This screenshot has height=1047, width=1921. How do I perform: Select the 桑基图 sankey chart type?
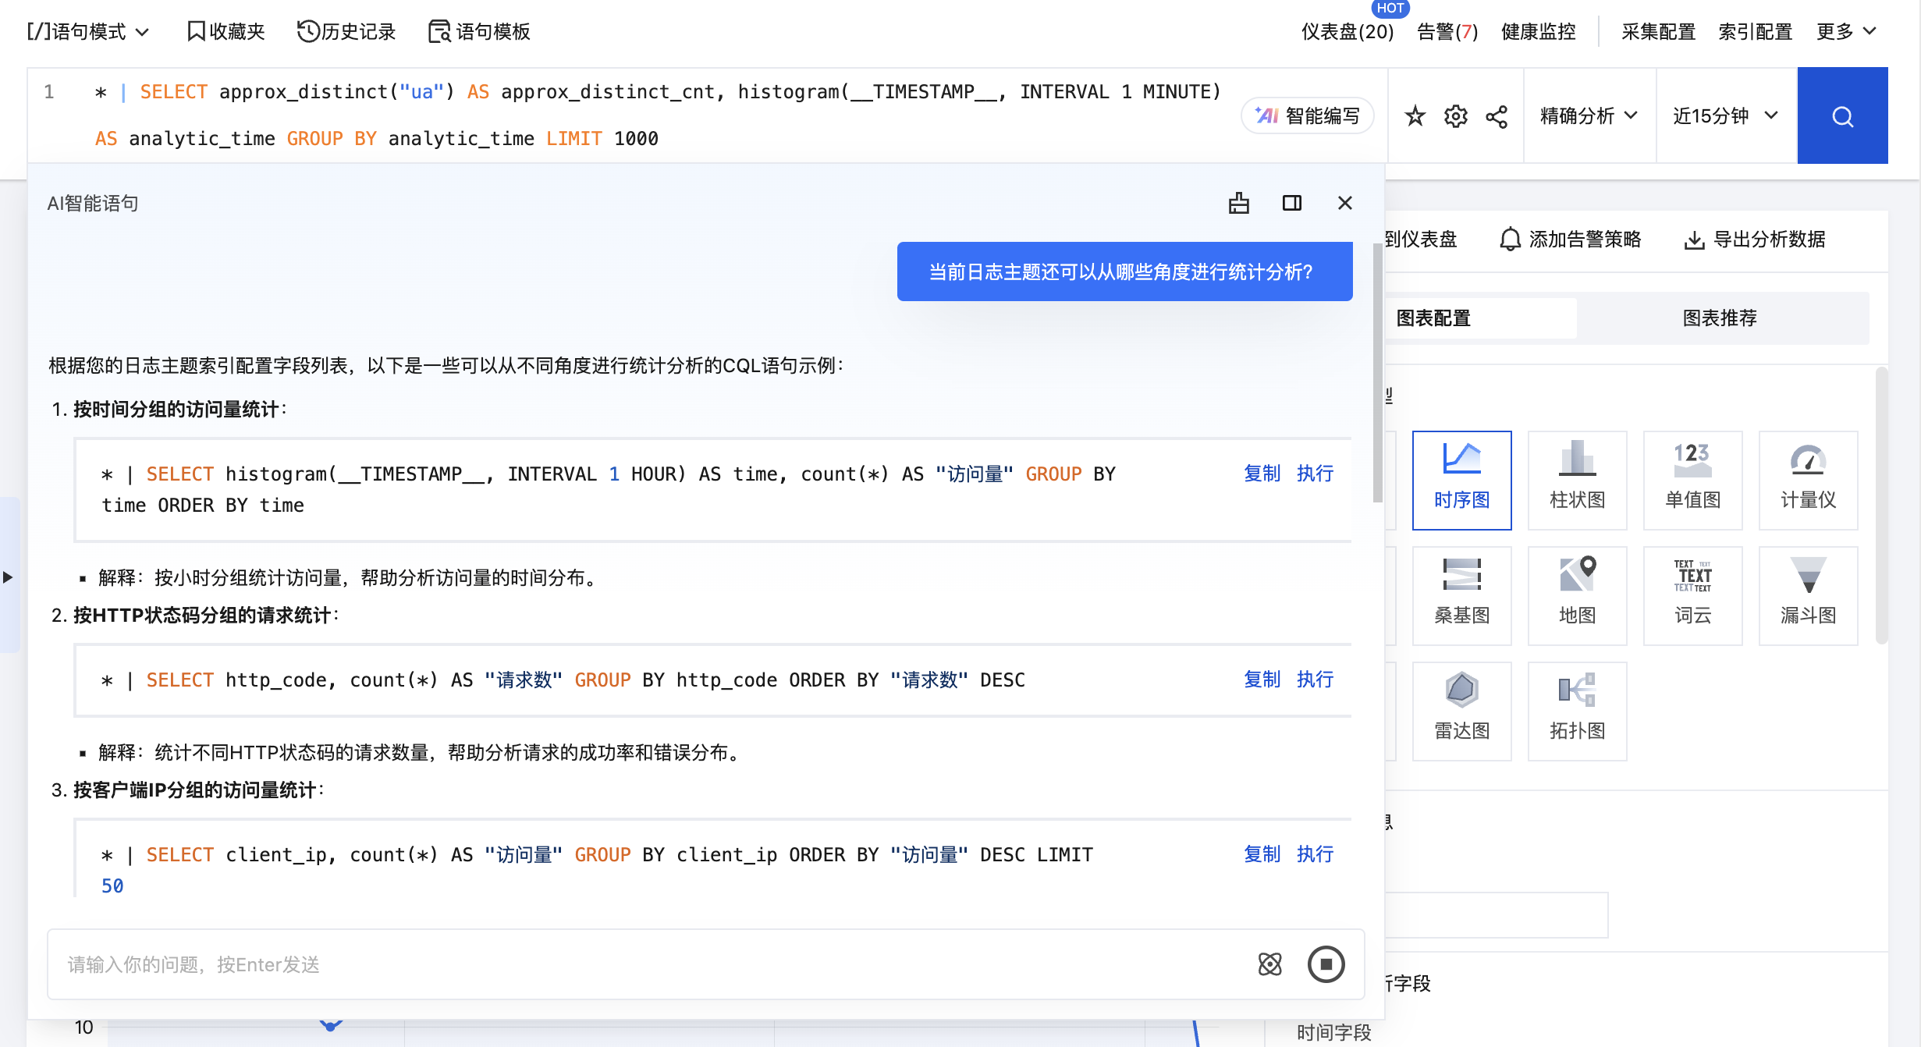tap(1461, 595)
